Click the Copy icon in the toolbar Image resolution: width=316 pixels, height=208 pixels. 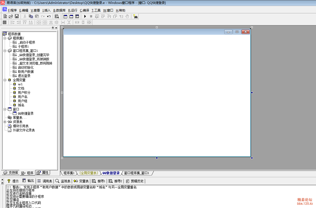[31, 16]
